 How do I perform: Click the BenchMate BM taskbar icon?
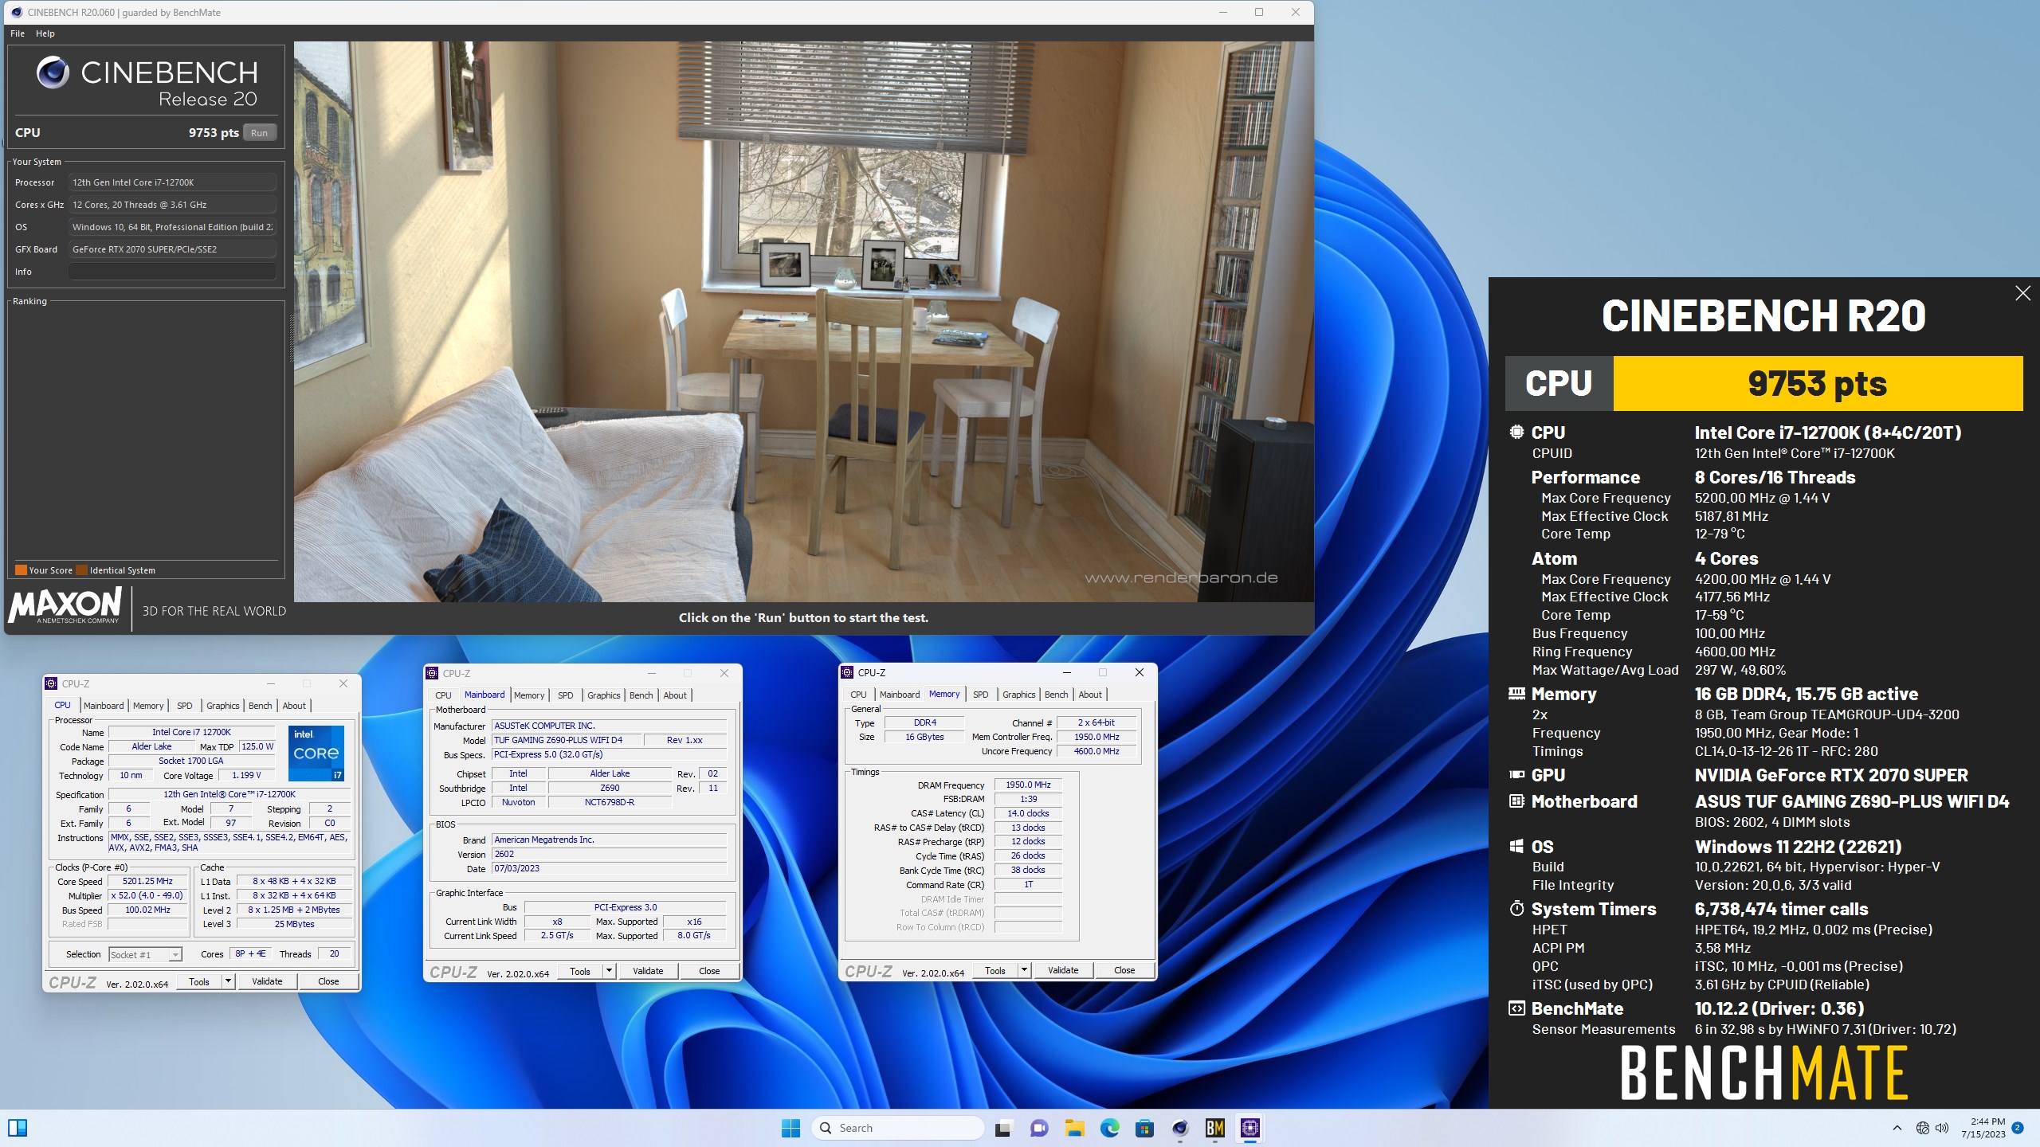pyautogui.click(x=1215, y=1128)
